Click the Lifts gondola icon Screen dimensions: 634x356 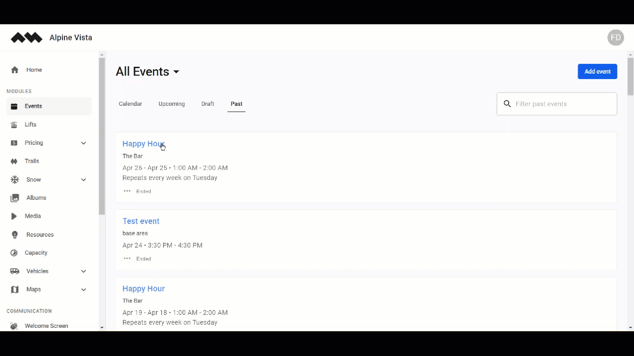[x=14, y=125]
